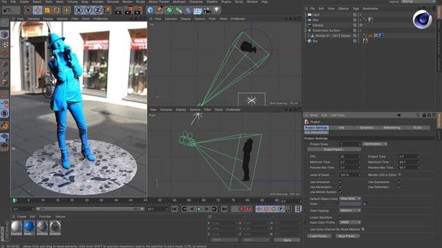
Task: Go to the end of the animation
Action: click(224, 209)
